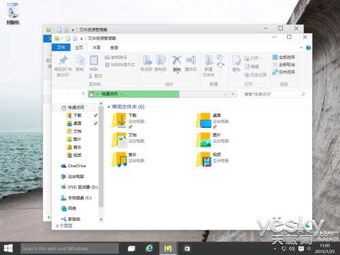Switch to the Share ribbon tab
Screen dimensions: 340x255
pyautogui.click(x=97, y=48)
